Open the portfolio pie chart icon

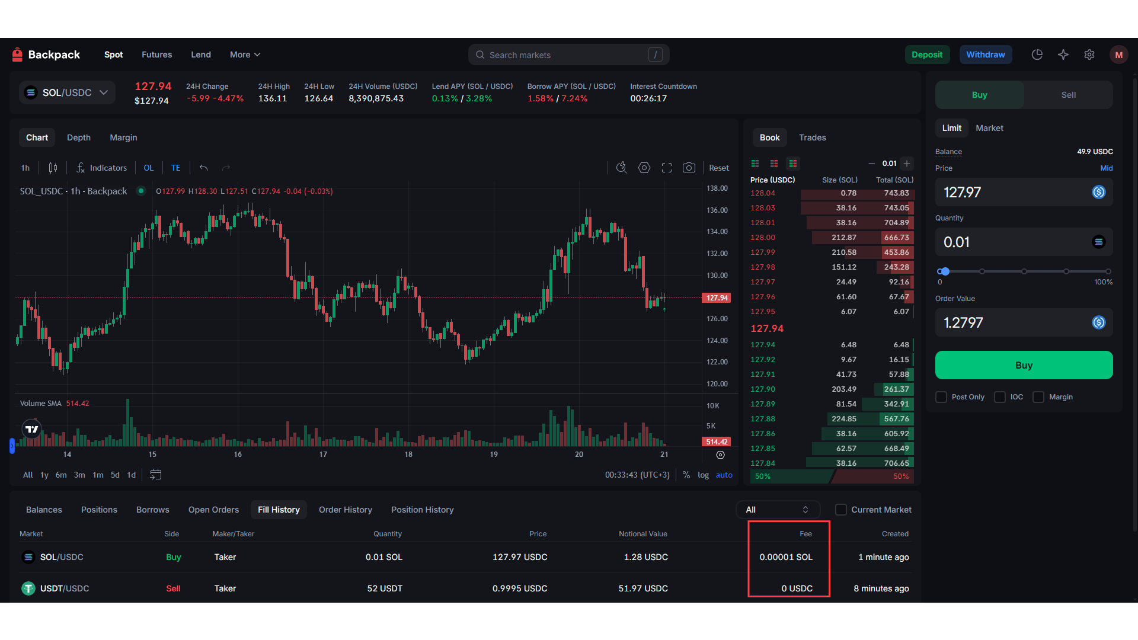(x=1037, y=55)
